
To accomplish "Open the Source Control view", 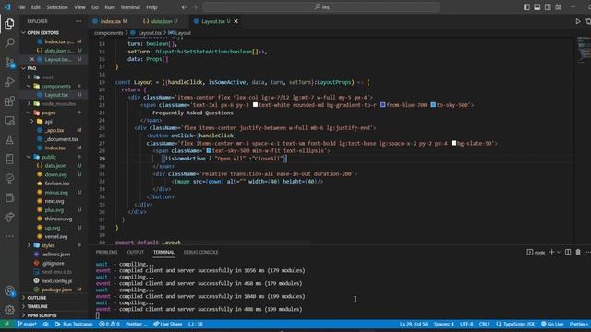I will pos(9,63).
